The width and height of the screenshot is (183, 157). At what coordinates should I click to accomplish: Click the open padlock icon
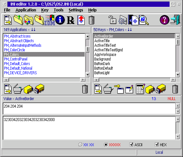point(112,20)
